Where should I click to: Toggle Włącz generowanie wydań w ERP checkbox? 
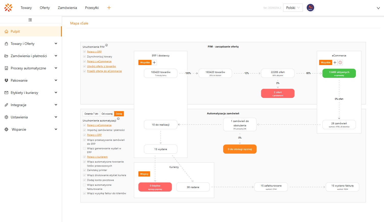click(x=85, y=148)
